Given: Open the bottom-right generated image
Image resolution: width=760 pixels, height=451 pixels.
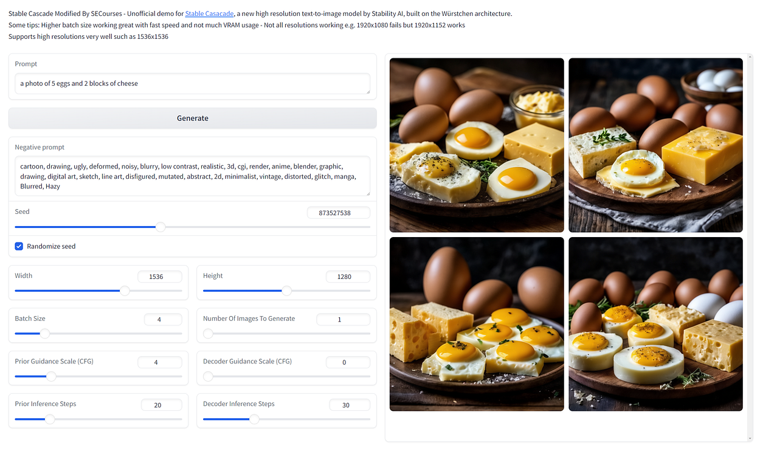Looking at the screenshot, I should coord(655,324).
